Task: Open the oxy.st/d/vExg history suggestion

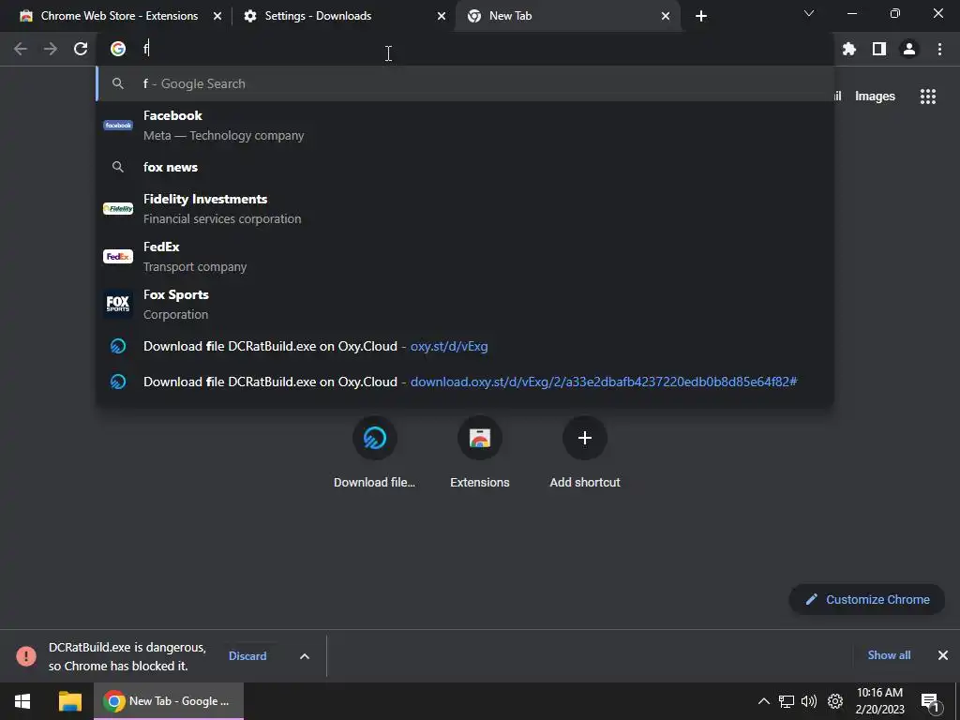Action: click(x=465, y=347)
